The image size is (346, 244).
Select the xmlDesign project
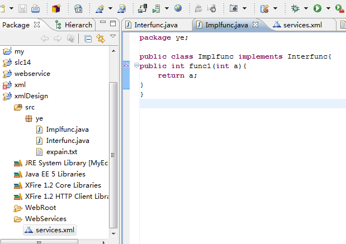click(25, 96)
